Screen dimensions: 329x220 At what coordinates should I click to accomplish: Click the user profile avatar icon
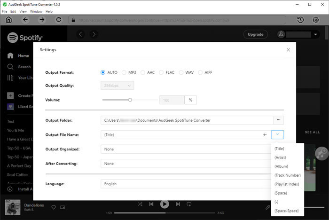281,34
